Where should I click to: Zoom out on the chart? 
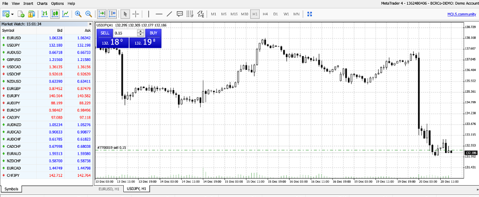[89, 14]
